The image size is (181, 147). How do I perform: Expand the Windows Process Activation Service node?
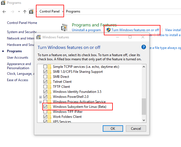click(40, 102)
